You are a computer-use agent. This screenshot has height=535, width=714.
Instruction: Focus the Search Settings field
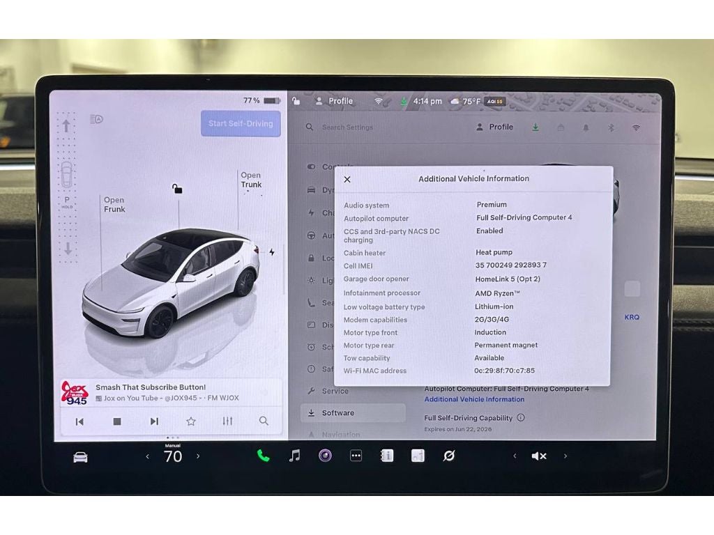tap(347, 127)
